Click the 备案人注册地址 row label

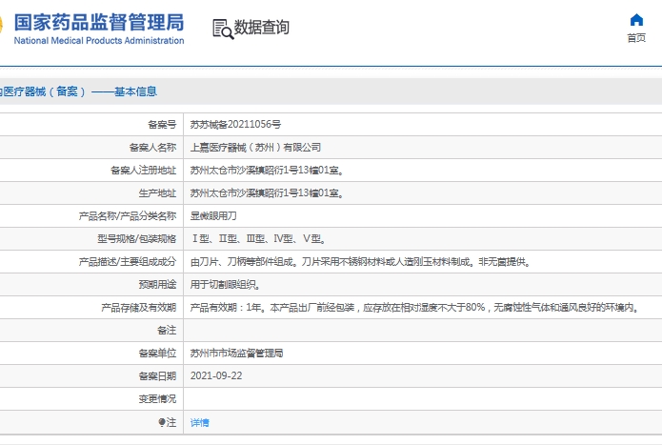click(x=144, y=171)
